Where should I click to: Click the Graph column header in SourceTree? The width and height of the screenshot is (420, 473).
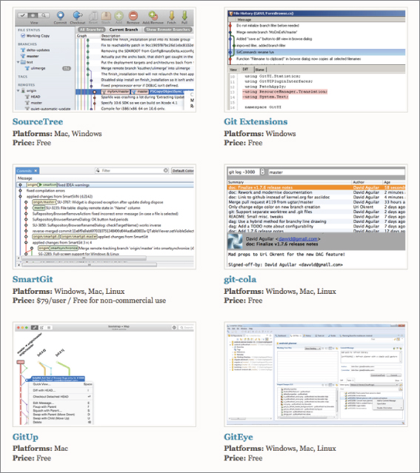[81, 36]
